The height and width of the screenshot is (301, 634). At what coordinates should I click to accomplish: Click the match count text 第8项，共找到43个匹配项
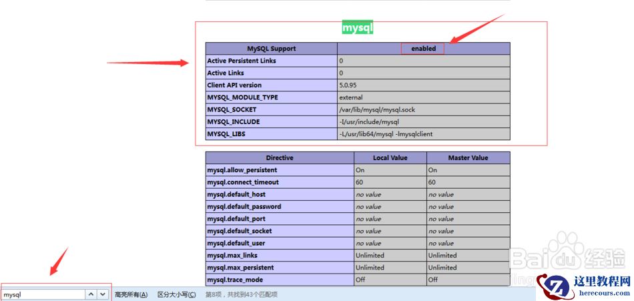(x=242, y=295)
